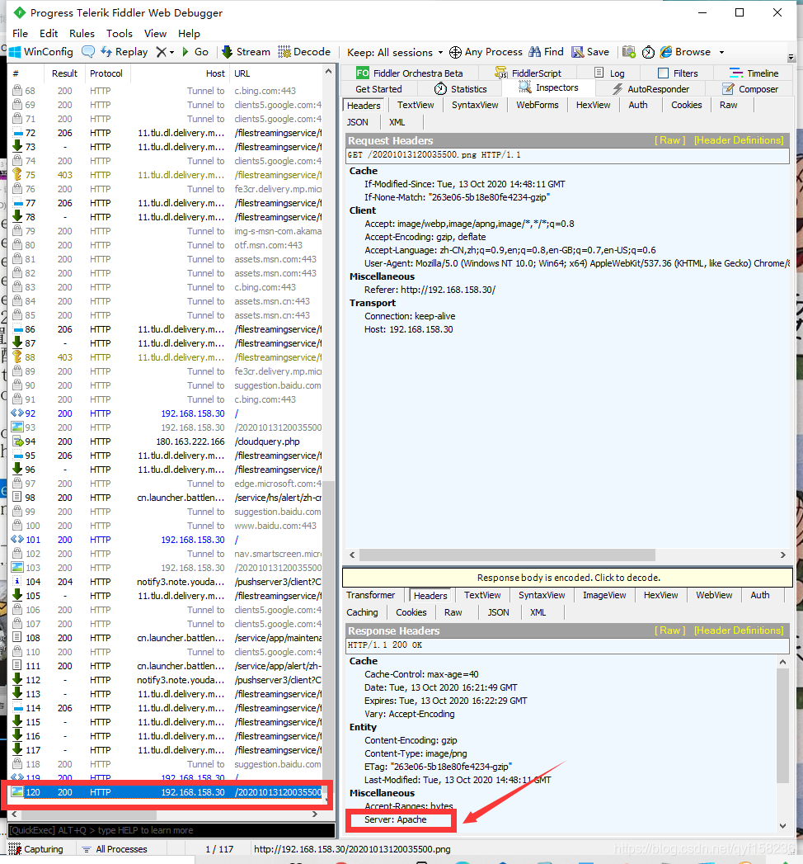Click the timer clock icon in toolbar
803x864 pixels.
point(648,52)
